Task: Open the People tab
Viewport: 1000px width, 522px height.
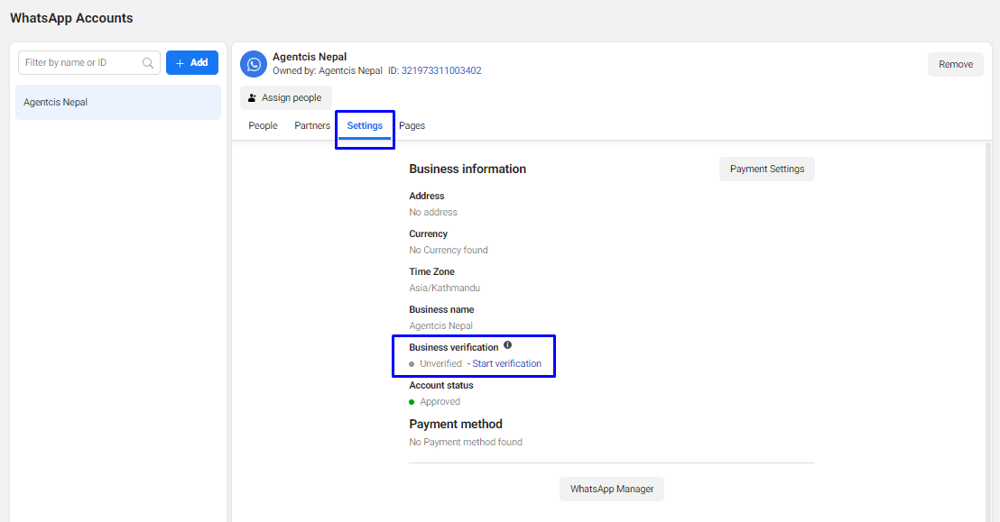Action: coord(263,125)
